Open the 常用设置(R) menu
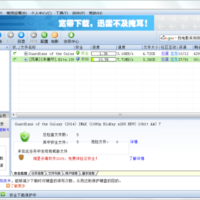The image size is (200, 200). pyautogui.click(x=17, y=13)
